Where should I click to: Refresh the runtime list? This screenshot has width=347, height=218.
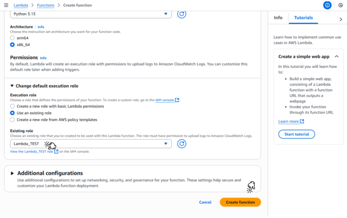182,14
